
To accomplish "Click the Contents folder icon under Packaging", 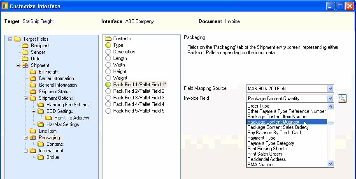I will pyautogui.click(x=41, y=144).
